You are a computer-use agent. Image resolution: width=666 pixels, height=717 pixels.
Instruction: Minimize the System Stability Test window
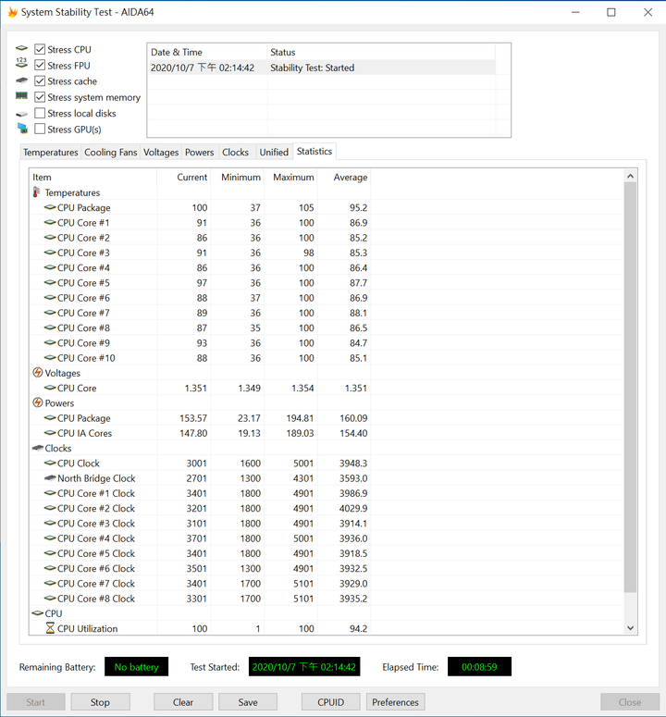pos(575,12)
